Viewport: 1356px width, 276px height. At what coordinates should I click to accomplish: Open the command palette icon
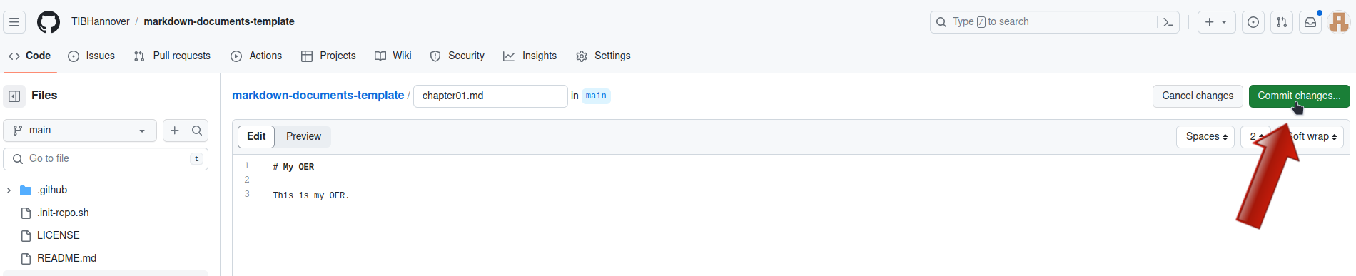(x=1168, y=22)
